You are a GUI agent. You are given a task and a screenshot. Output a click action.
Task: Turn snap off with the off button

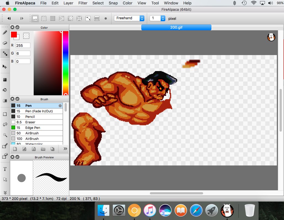(x=35, y=18)
